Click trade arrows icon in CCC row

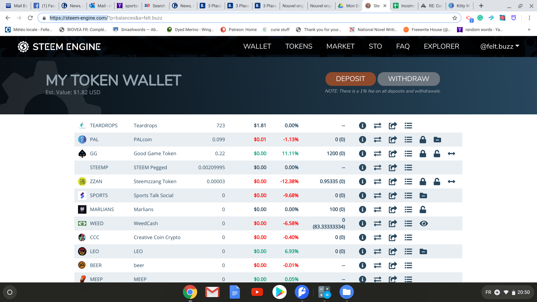click(378, 237)
